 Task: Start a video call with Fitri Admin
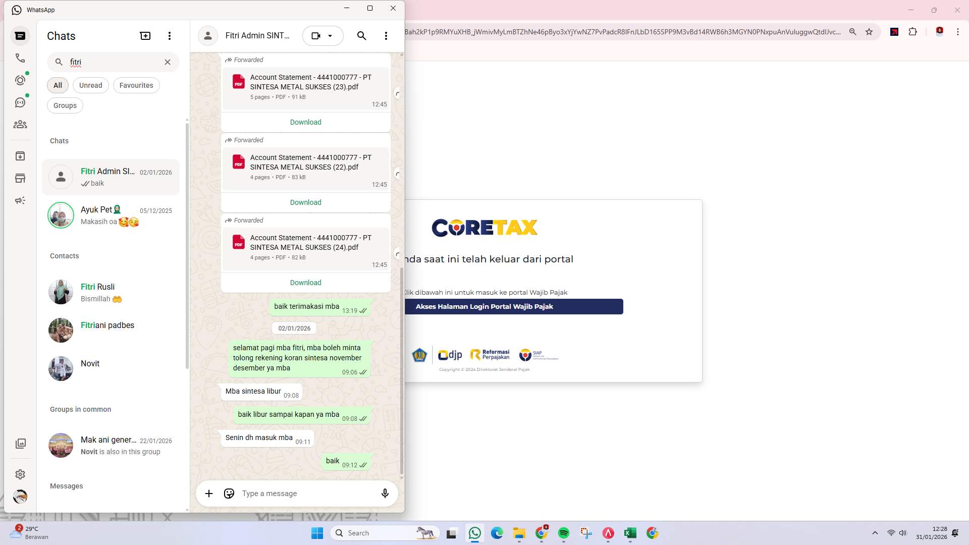click(316, 35)
